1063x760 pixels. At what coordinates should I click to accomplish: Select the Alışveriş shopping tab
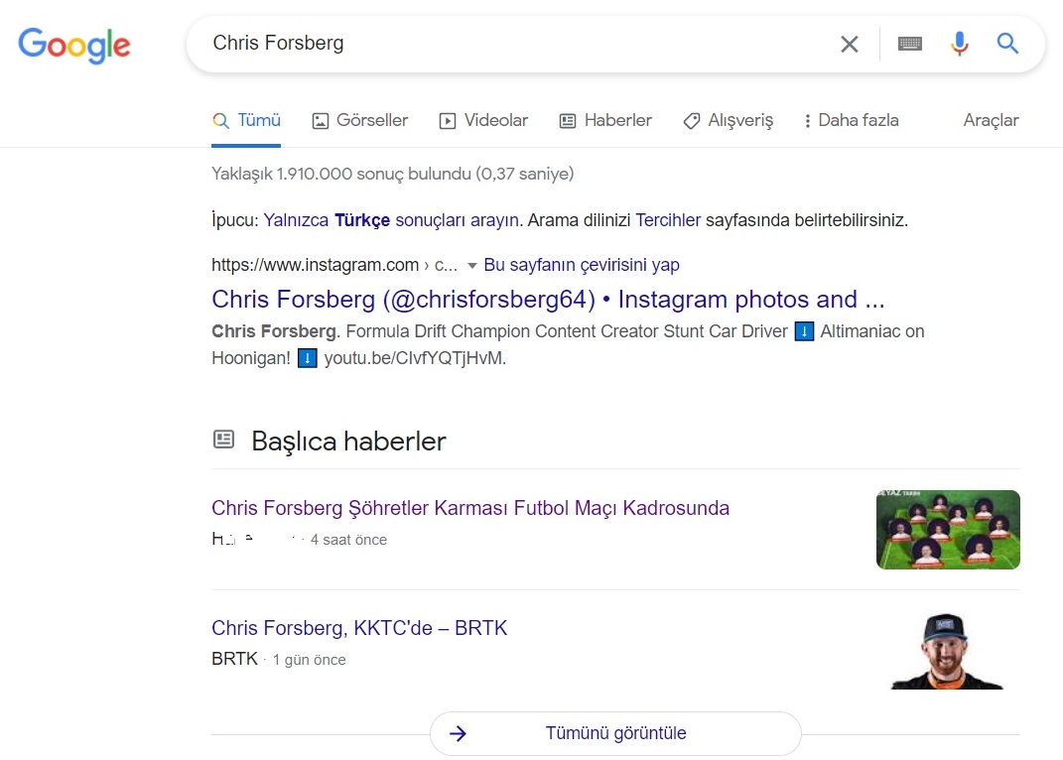click(729, 121)
